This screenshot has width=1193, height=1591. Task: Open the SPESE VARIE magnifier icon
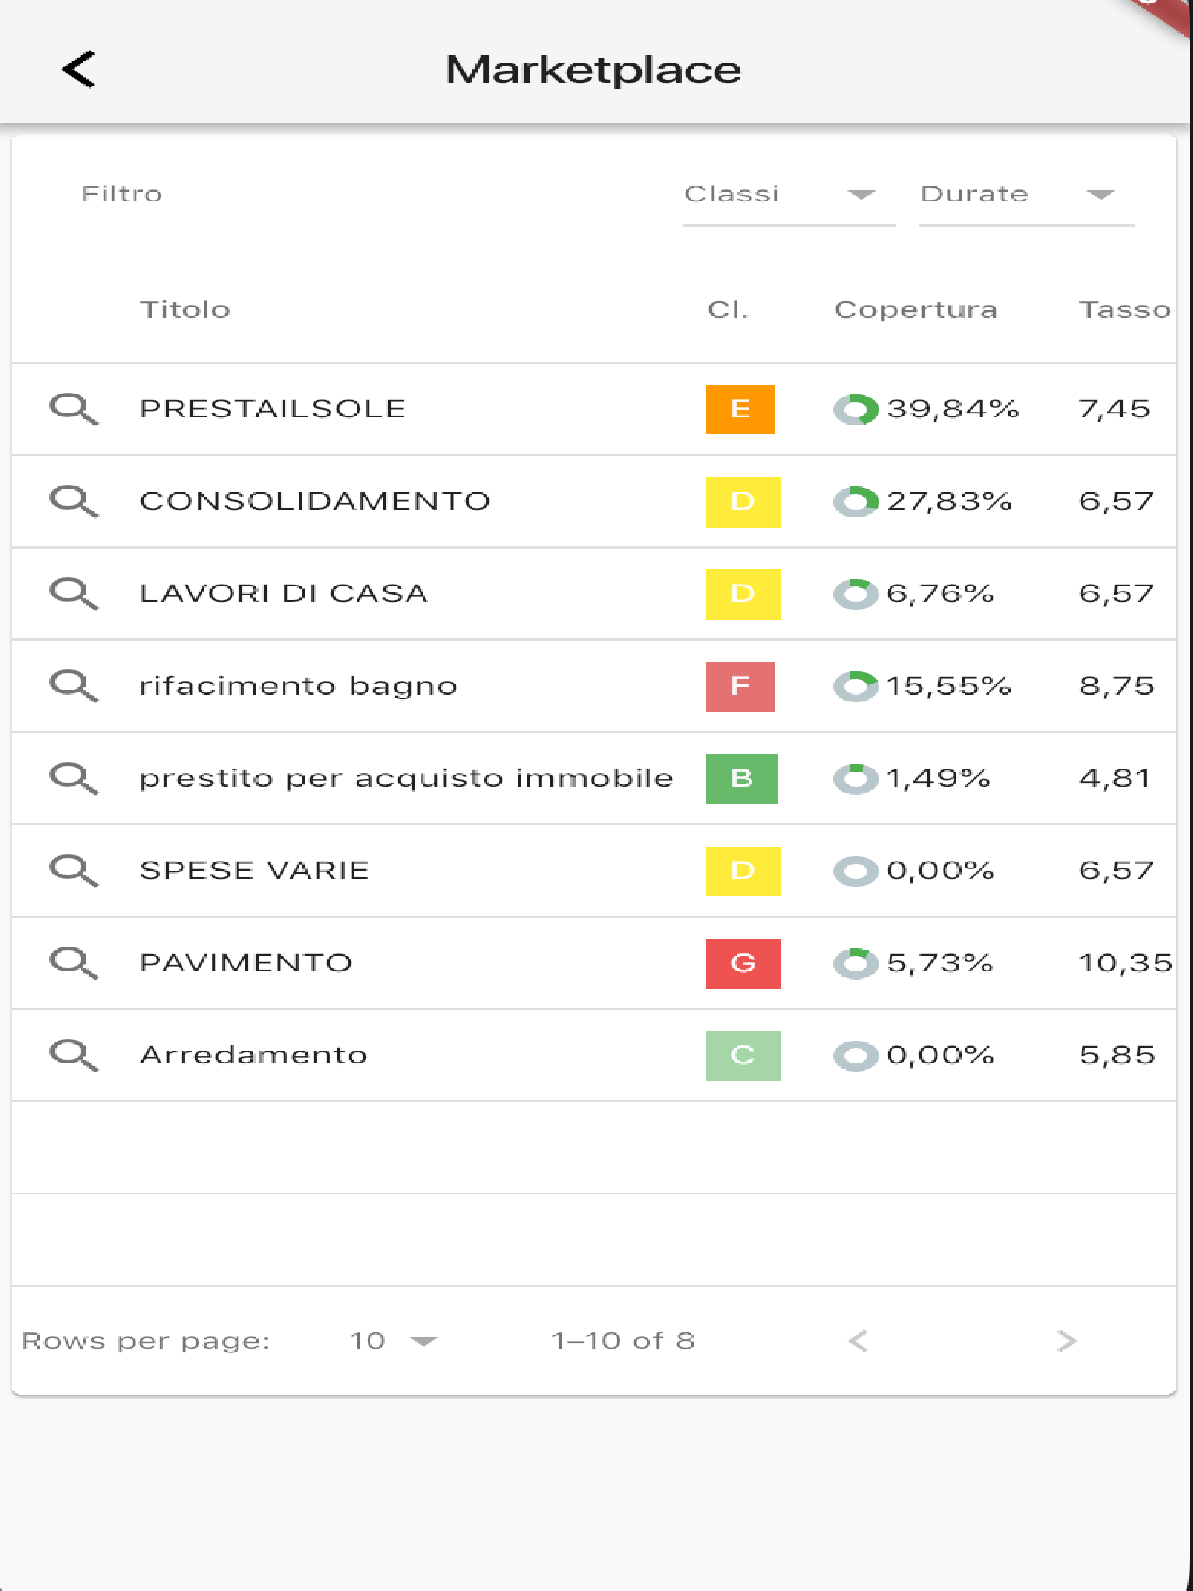(74, 869)
